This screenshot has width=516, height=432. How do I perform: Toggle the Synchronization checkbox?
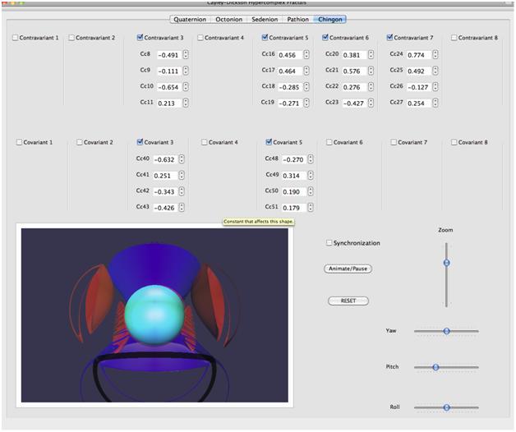329,243
